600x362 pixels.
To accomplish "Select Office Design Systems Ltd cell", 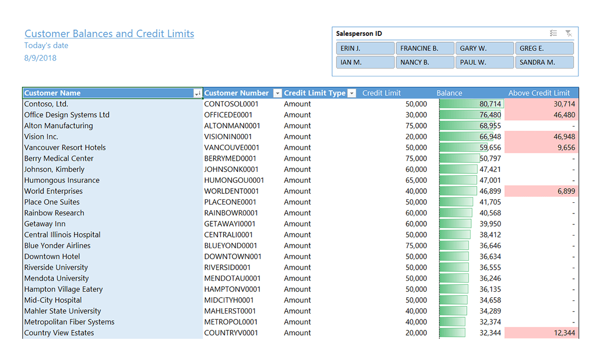I will point(113,115).
